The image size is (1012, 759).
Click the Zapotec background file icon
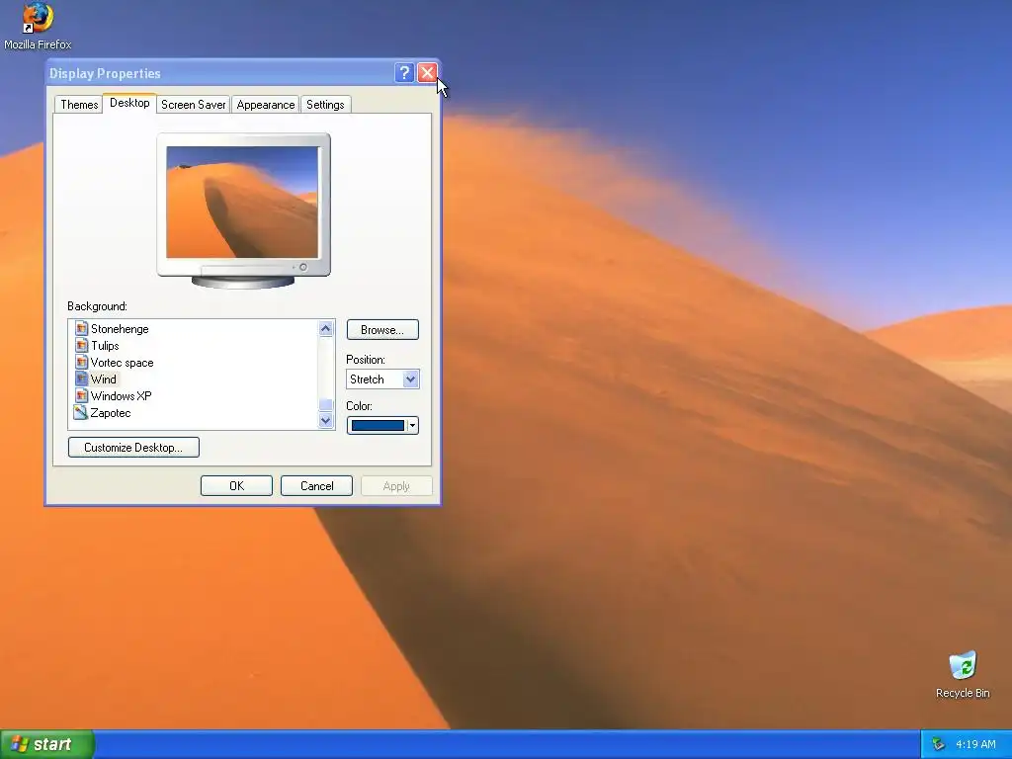(x=81, y=412)
